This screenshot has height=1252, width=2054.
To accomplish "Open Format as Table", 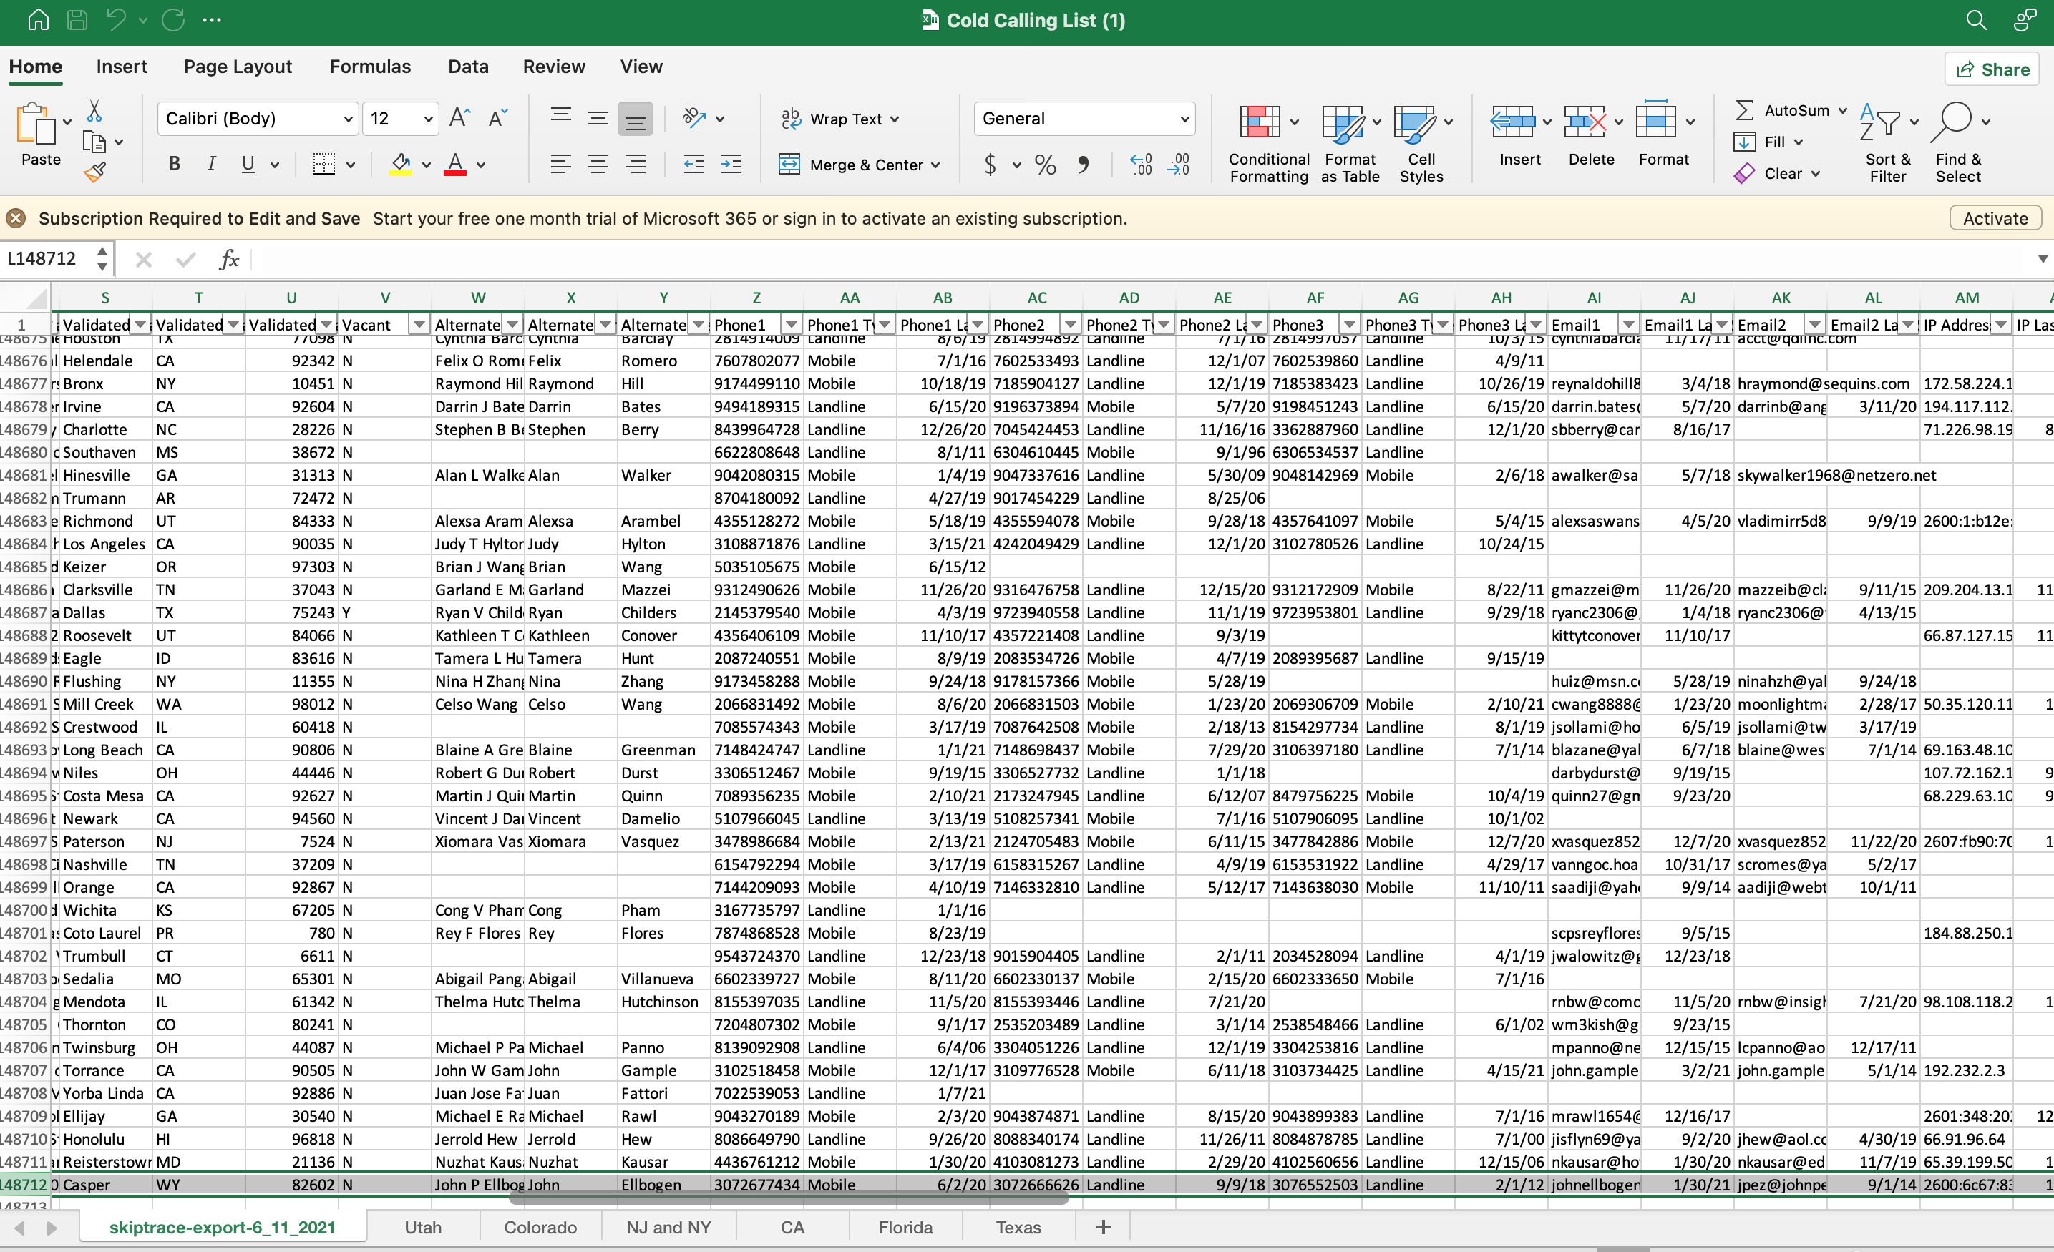I will pyautogui.click(x=1350, y=142).
